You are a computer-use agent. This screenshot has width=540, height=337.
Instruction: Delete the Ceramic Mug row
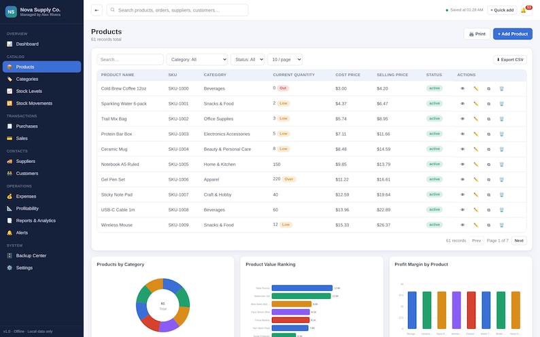tap(501, 149)
